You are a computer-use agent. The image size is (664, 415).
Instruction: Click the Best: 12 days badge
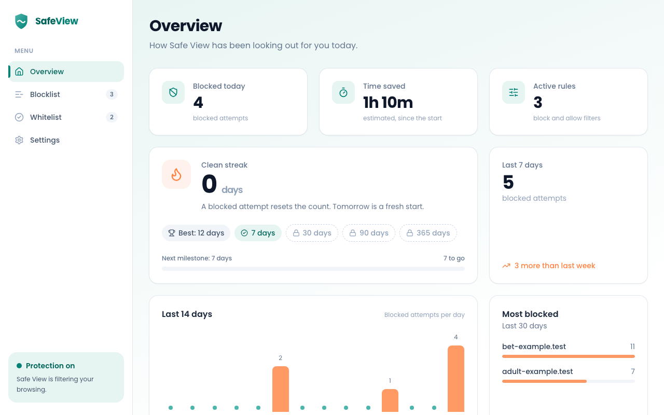pyautogui.click(x=196, y=233)
